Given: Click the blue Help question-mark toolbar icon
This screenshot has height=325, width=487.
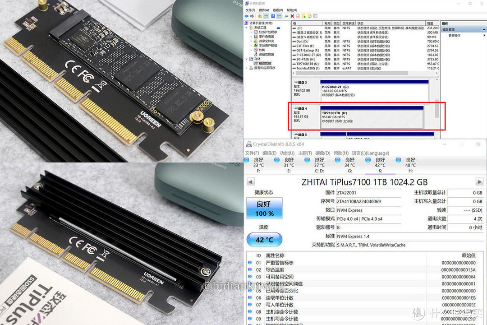Looking at the screenshot, I should (273, 16).
